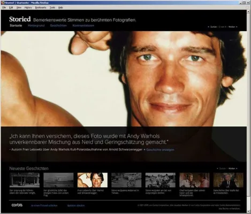Screen dimensions: 251x214
Task: Open the Chad McQueen father thumbnail
Action: pyautogui.click(x=194, y=180)
